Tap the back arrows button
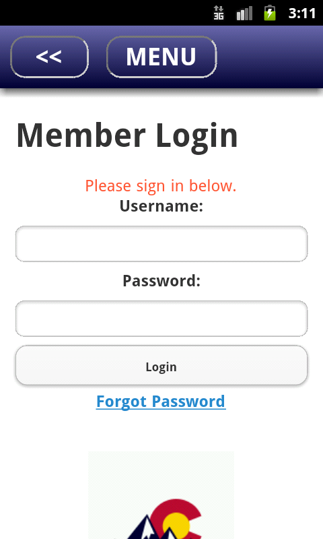Viewport: 323px width, 539px height. [x=49, y=57]
